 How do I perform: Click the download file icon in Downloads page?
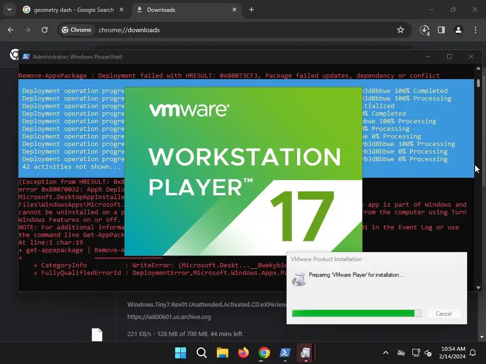[97, 335]
